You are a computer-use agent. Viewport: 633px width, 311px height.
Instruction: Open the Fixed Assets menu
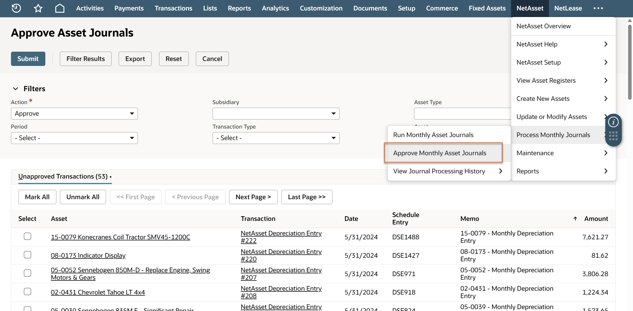pos(487,8)
